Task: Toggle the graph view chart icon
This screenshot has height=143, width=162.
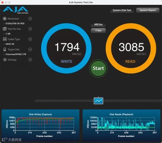Action: pyautogui.click(x=98, y=101)
